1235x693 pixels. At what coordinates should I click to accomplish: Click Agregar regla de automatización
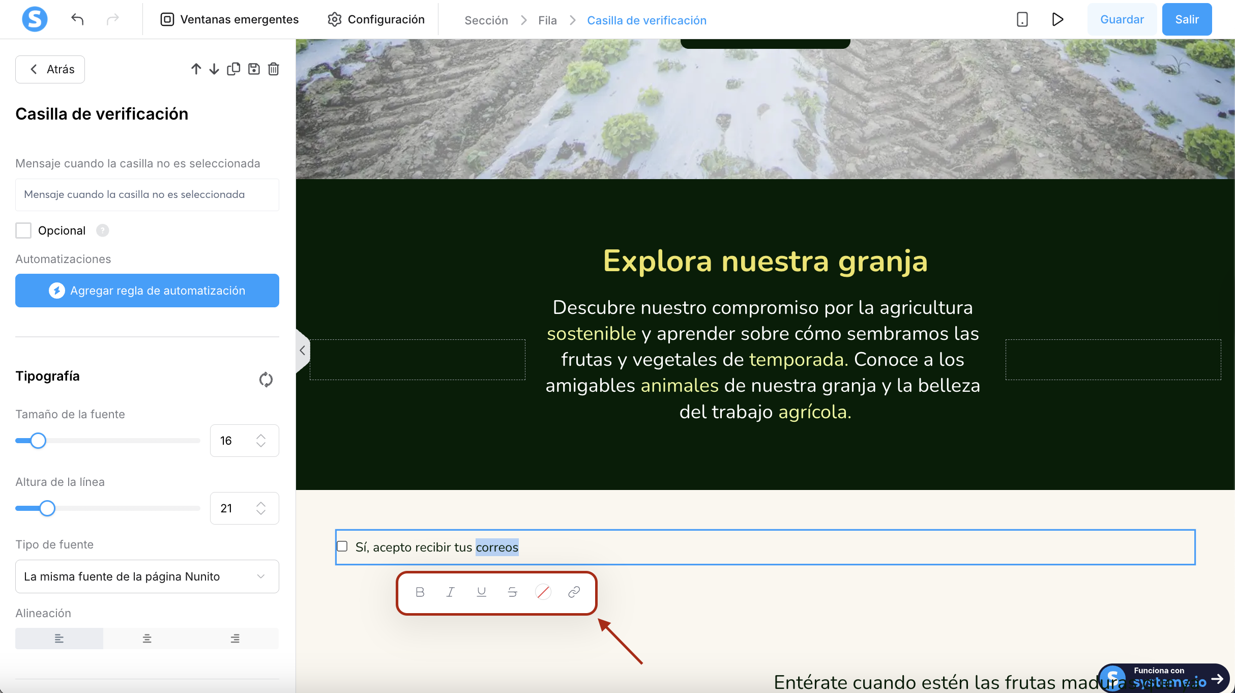point(147,291)
